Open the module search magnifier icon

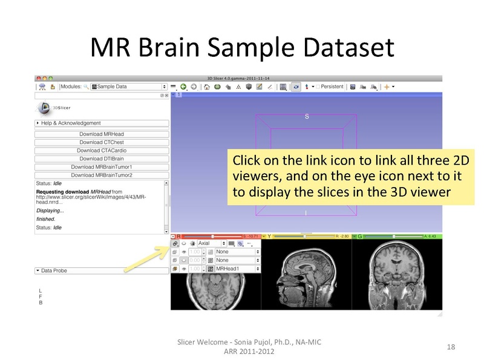(x=87, y=87)
